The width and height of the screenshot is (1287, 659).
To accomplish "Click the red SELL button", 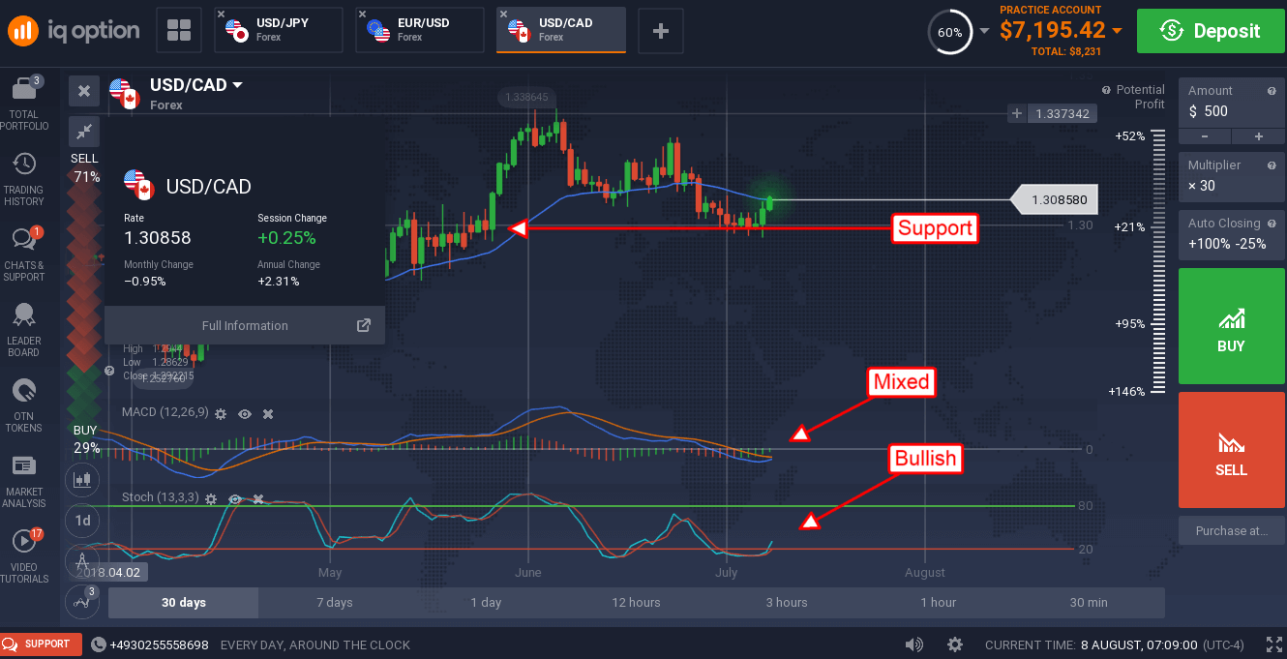I will click(x=1232, y=450).
